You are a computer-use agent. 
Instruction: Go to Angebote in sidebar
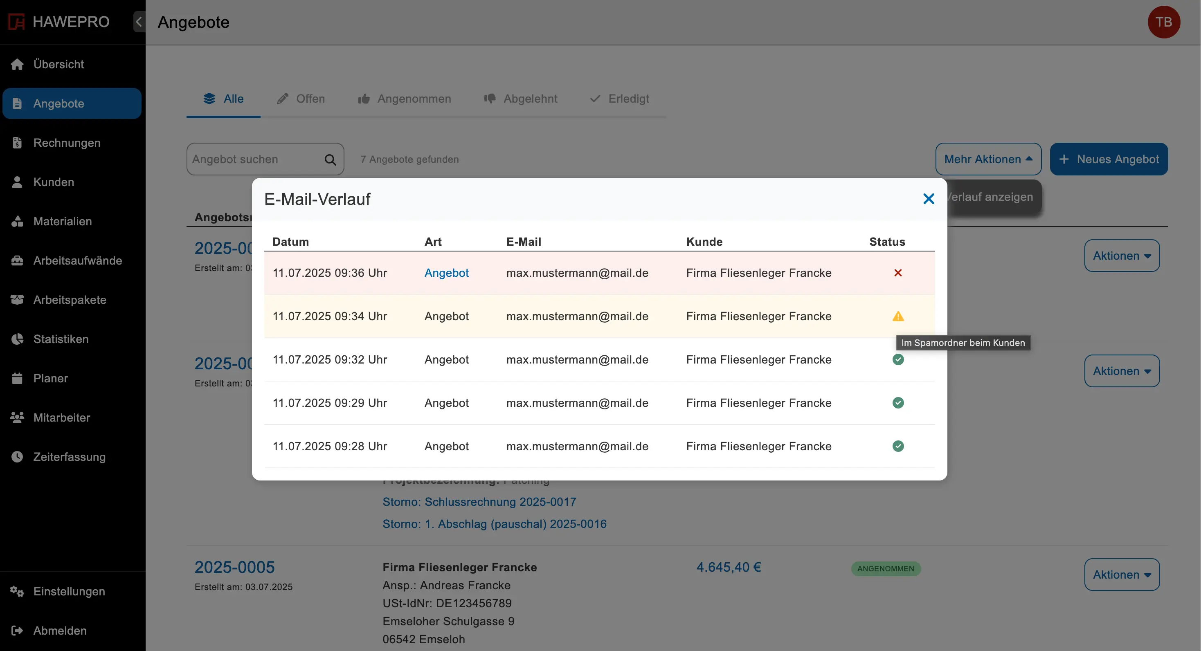pyautogui.click(x=72, y=103)
